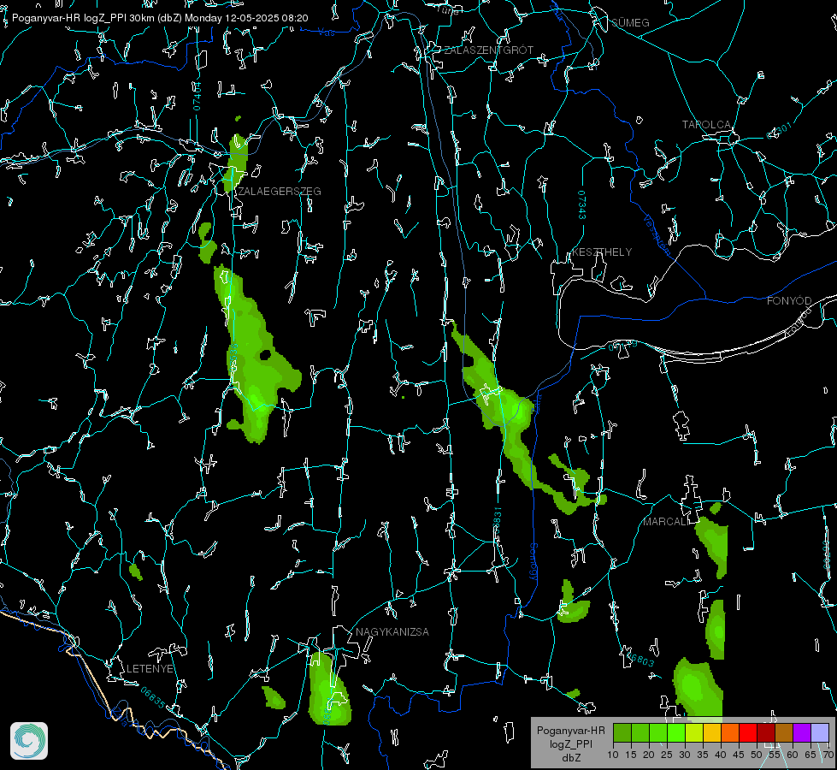Screen dimensions: 837x770
Task: Select the 30–35 dBZ yellow-green swatch
Action: [694, 732]
